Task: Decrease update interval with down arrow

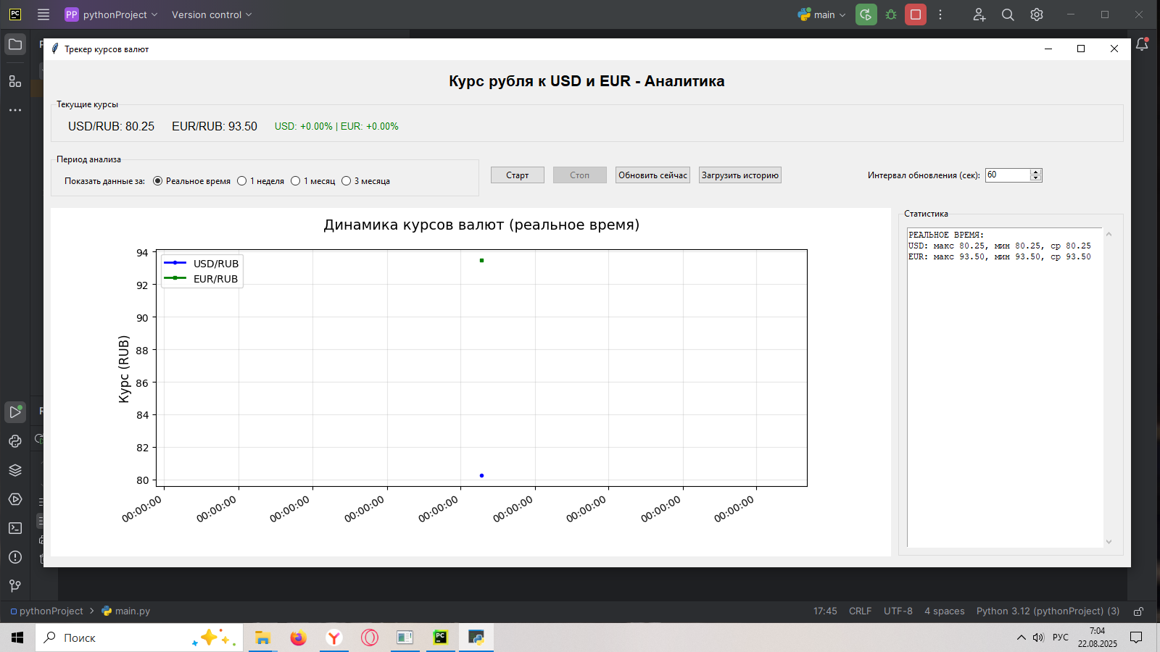Action: pos(1036,178)
